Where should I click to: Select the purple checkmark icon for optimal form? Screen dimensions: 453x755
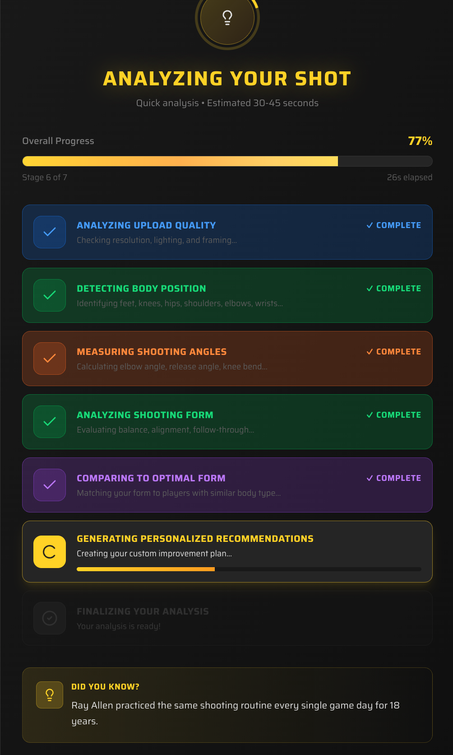[x=49, y=485]
